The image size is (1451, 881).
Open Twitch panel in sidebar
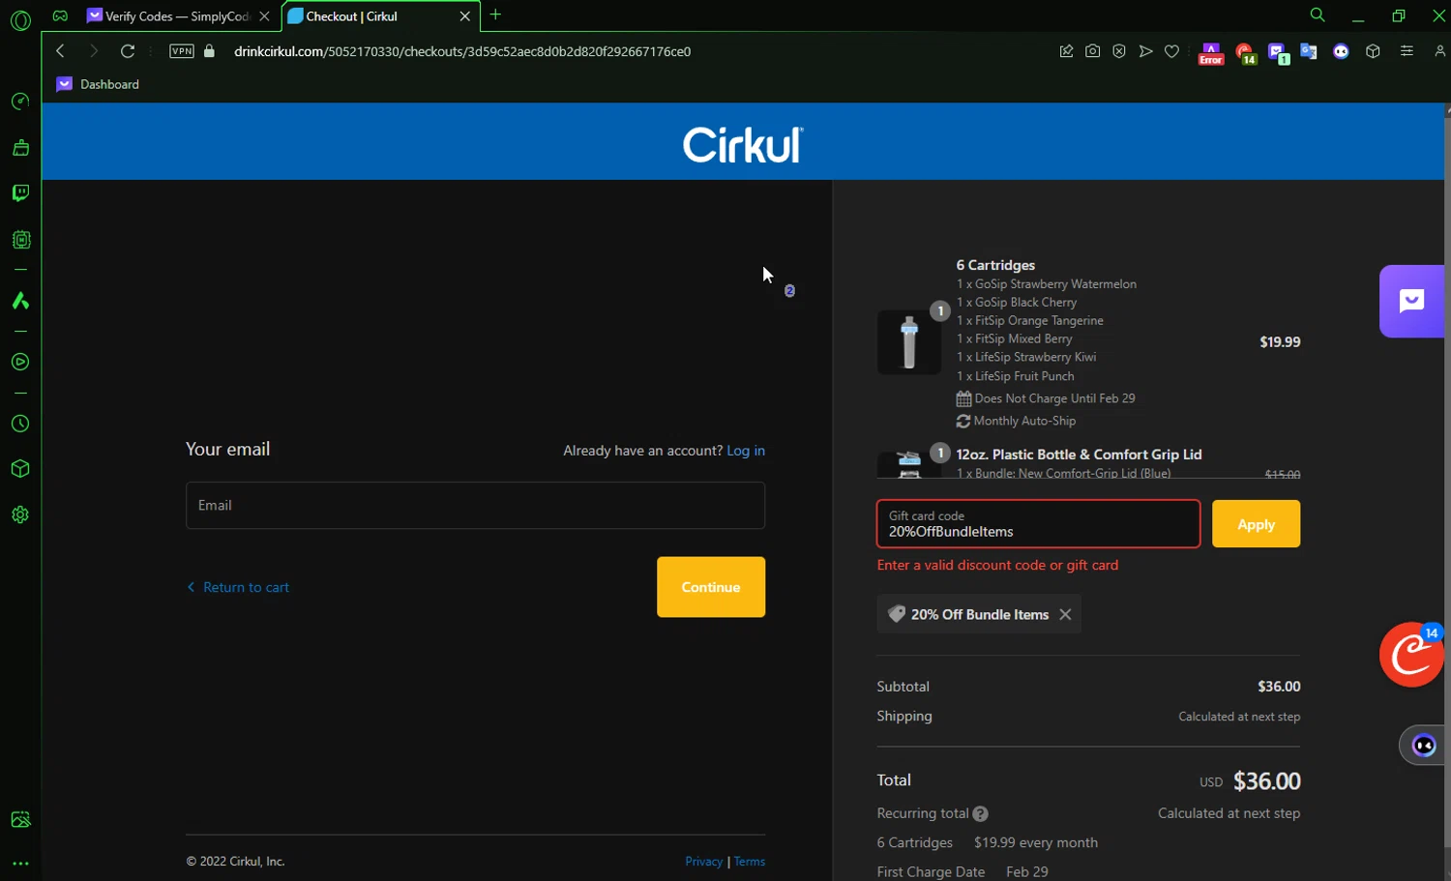pos(20,193)
